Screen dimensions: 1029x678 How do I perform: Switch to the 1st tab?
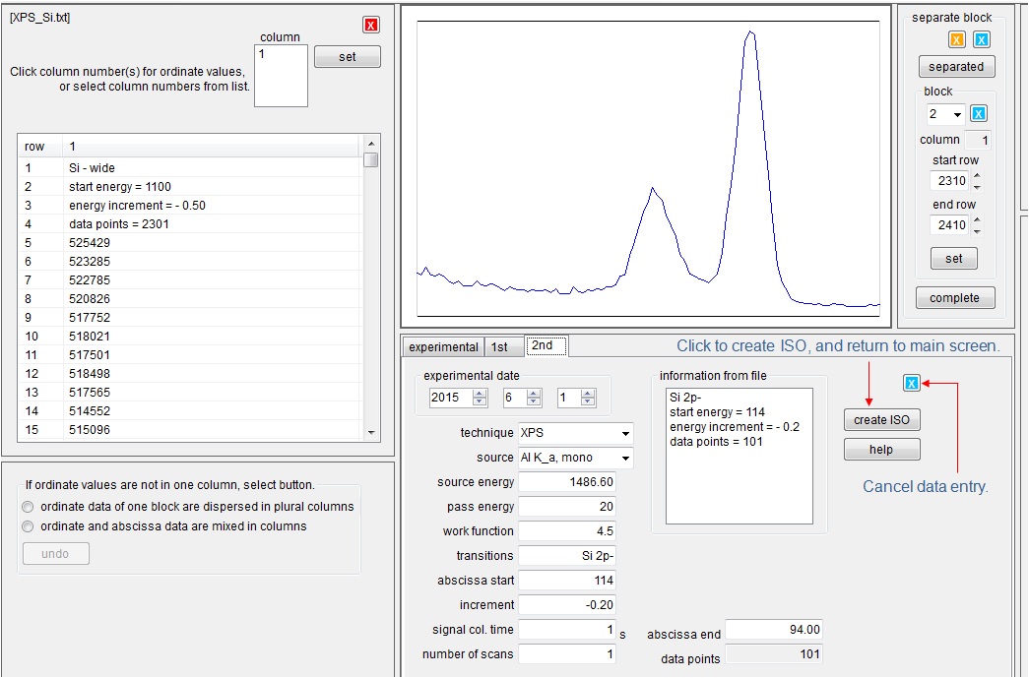pyautogui.click(x=500, y=346)
